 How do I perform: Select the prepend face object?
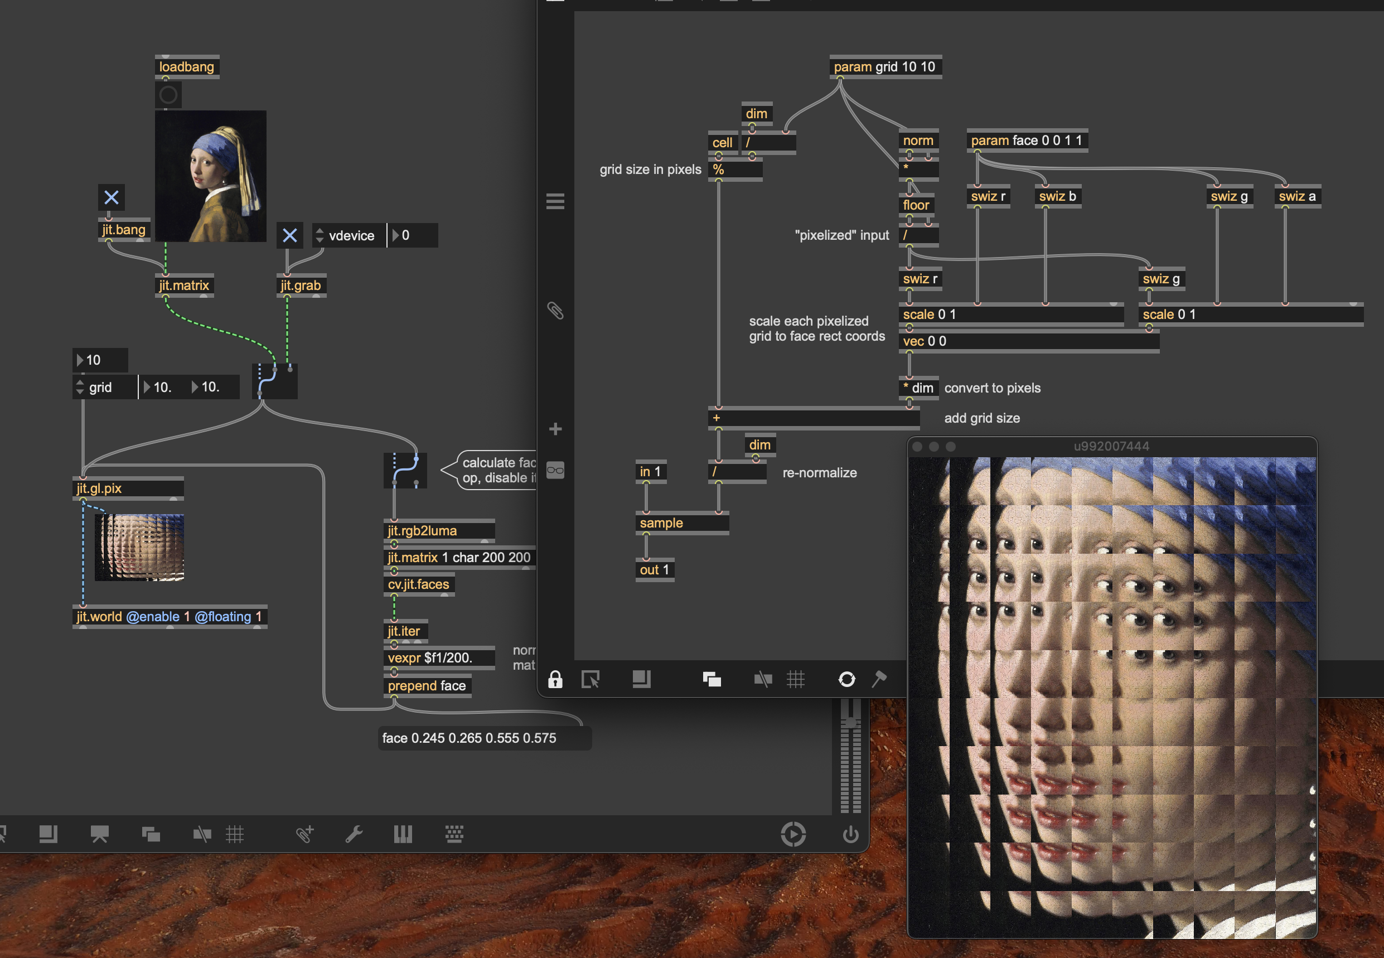(x=427, y=686)
